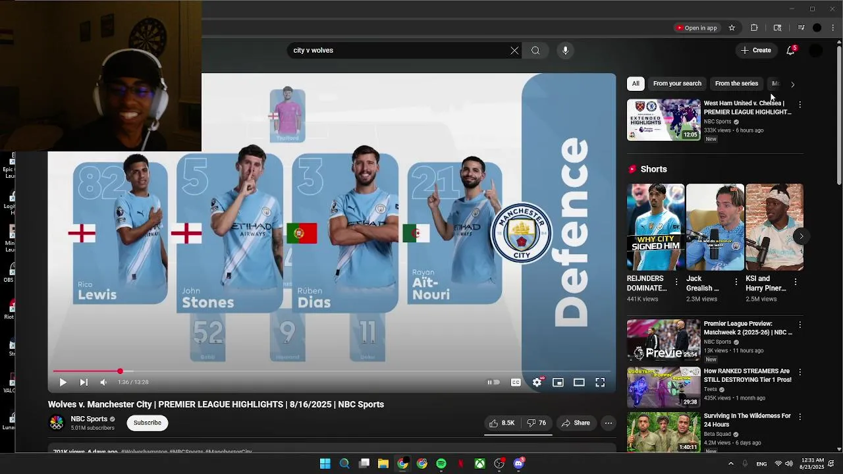Clear the 'city v wolves' search text
This screenshot has width=843, height=474.
point(514,51)
